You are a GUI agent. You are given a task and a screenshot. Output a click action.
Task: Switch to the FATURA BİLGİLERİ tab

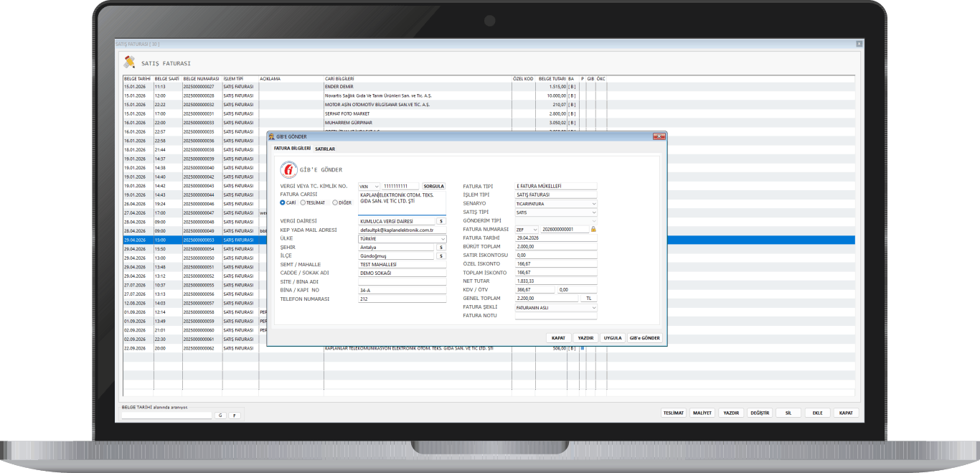pos(292,149)
